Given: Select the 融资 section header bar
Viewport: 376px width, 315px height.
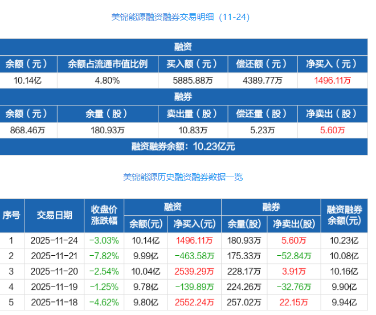Looking at the screenshot, I should 183,47.
